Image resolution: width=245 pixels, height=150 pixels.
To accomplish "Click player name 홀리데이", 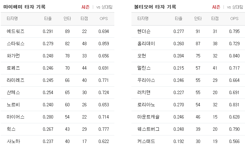I will click(x=146, y=44).
